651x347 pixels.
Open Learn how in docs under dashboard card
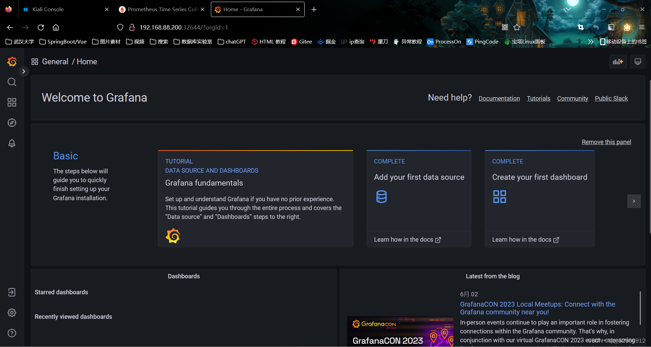[x=526, y=240]
